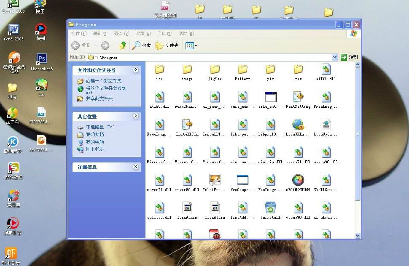Image resolution: width=409 pixels, height=266 pixels.
Task: Select the MultiFra... wrench picture icon
Action: [x=215, y=180]
